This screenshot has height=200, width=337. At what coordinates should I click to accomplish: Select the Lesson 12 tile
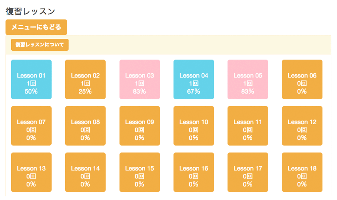pyautogui.click(x=302, y=126)
